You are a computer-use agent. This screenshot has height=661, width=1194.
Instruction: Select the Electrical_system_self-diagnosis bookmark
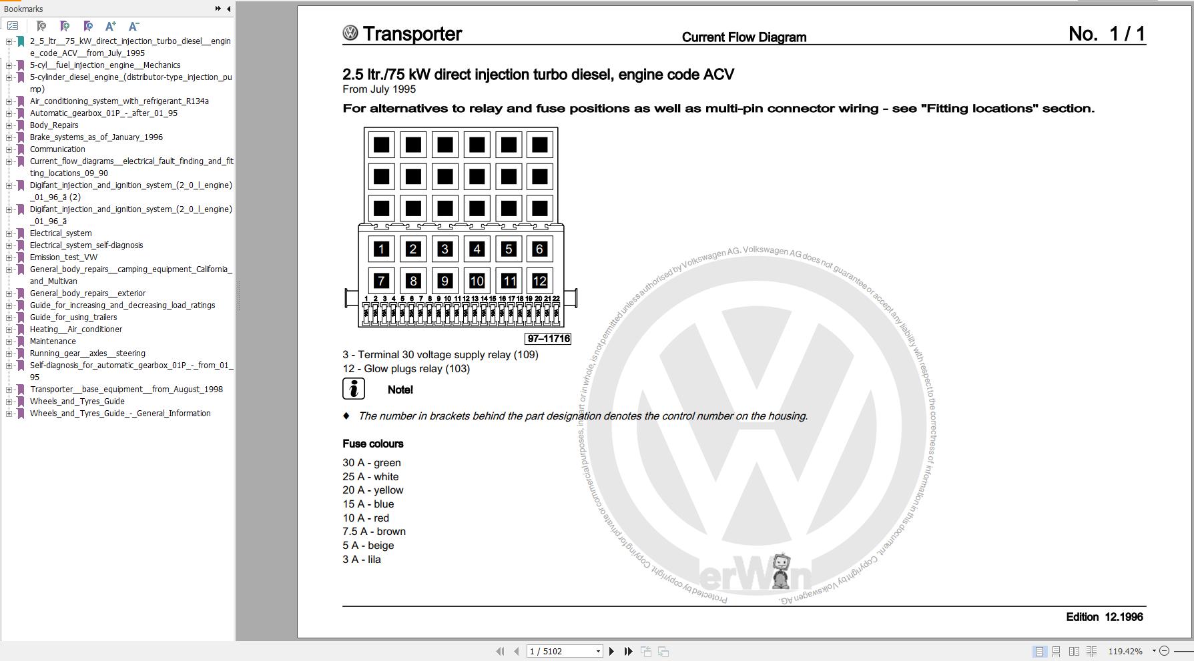click(x=86, y=245)
